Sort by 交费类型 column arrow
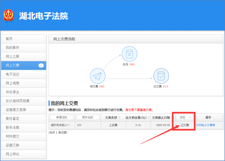 pos(119,117)
